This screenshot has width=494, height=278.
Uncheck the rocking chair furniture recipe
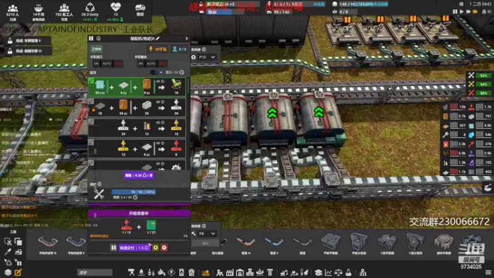[x=91, y=82]
